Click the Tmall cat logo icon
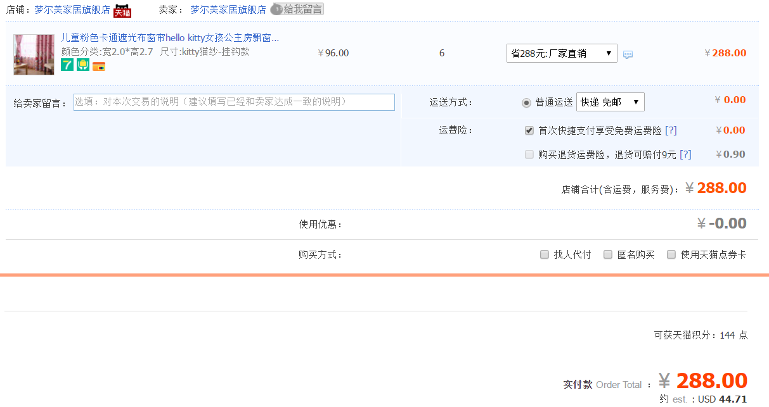 (x=122, y=11)
